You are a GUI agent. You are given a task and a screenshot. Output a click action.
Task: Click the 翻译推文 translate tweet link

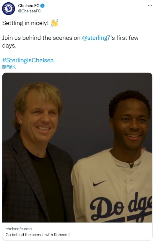click(x=9, y=67)
